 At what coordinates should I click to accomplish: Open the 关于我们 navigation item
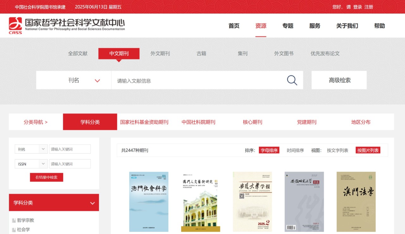click(347, 26)
